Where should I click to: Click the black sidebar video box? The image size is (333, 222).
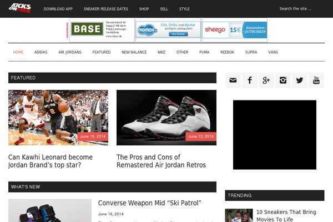pos(275,135)
